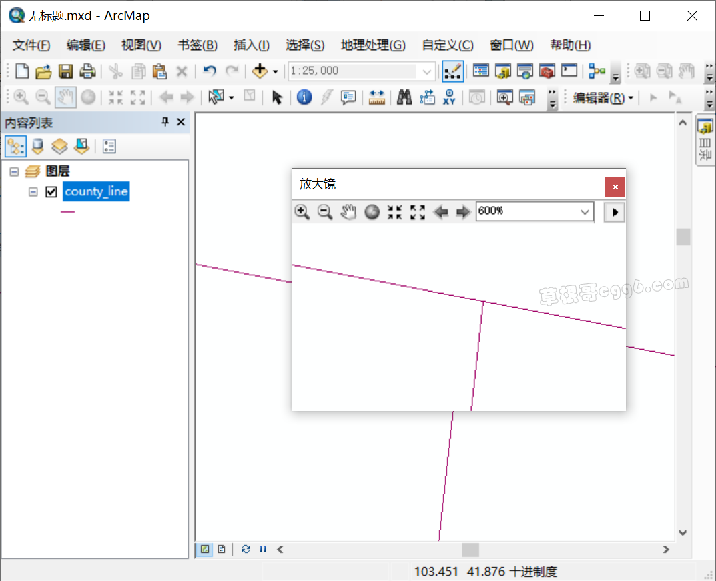
Task: Activate the Identify tool
Action: click(304, 97)
